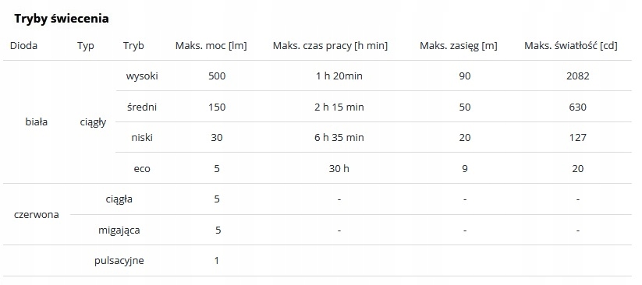This screenshot has height=285, width=642.
Task: Select the 'czerwona' diode cell
Action: [x=37, y=215]
